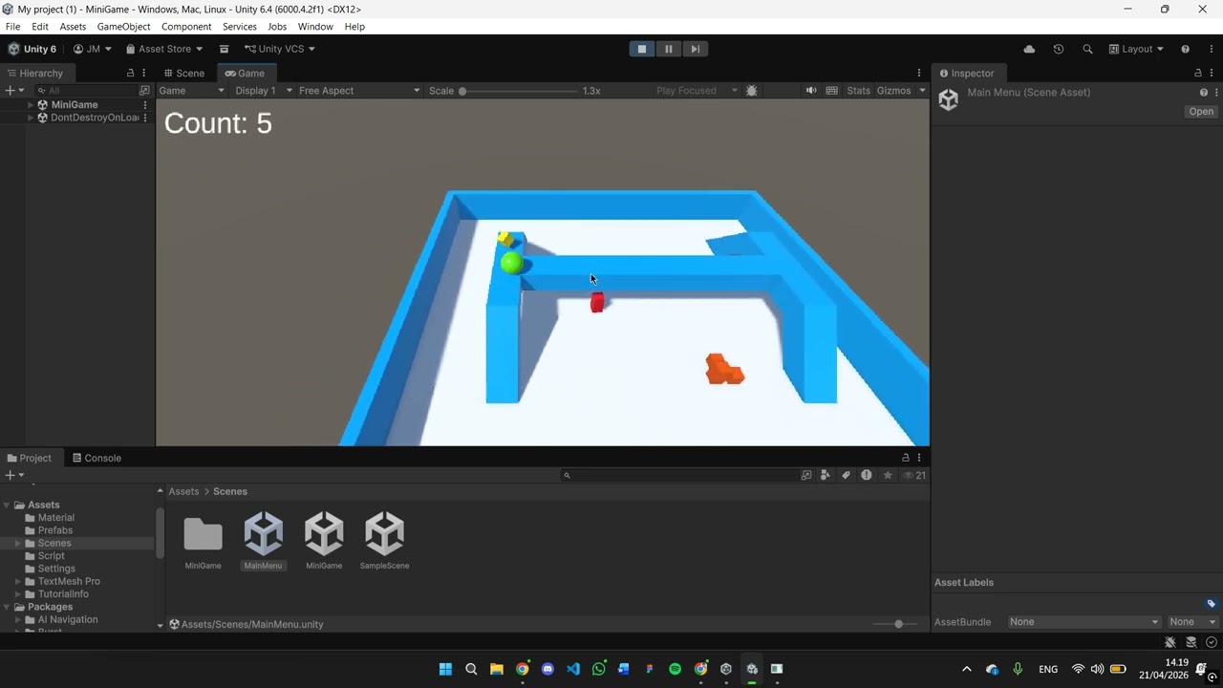Expand the TextMesh Pro folder

pos(17,581)
